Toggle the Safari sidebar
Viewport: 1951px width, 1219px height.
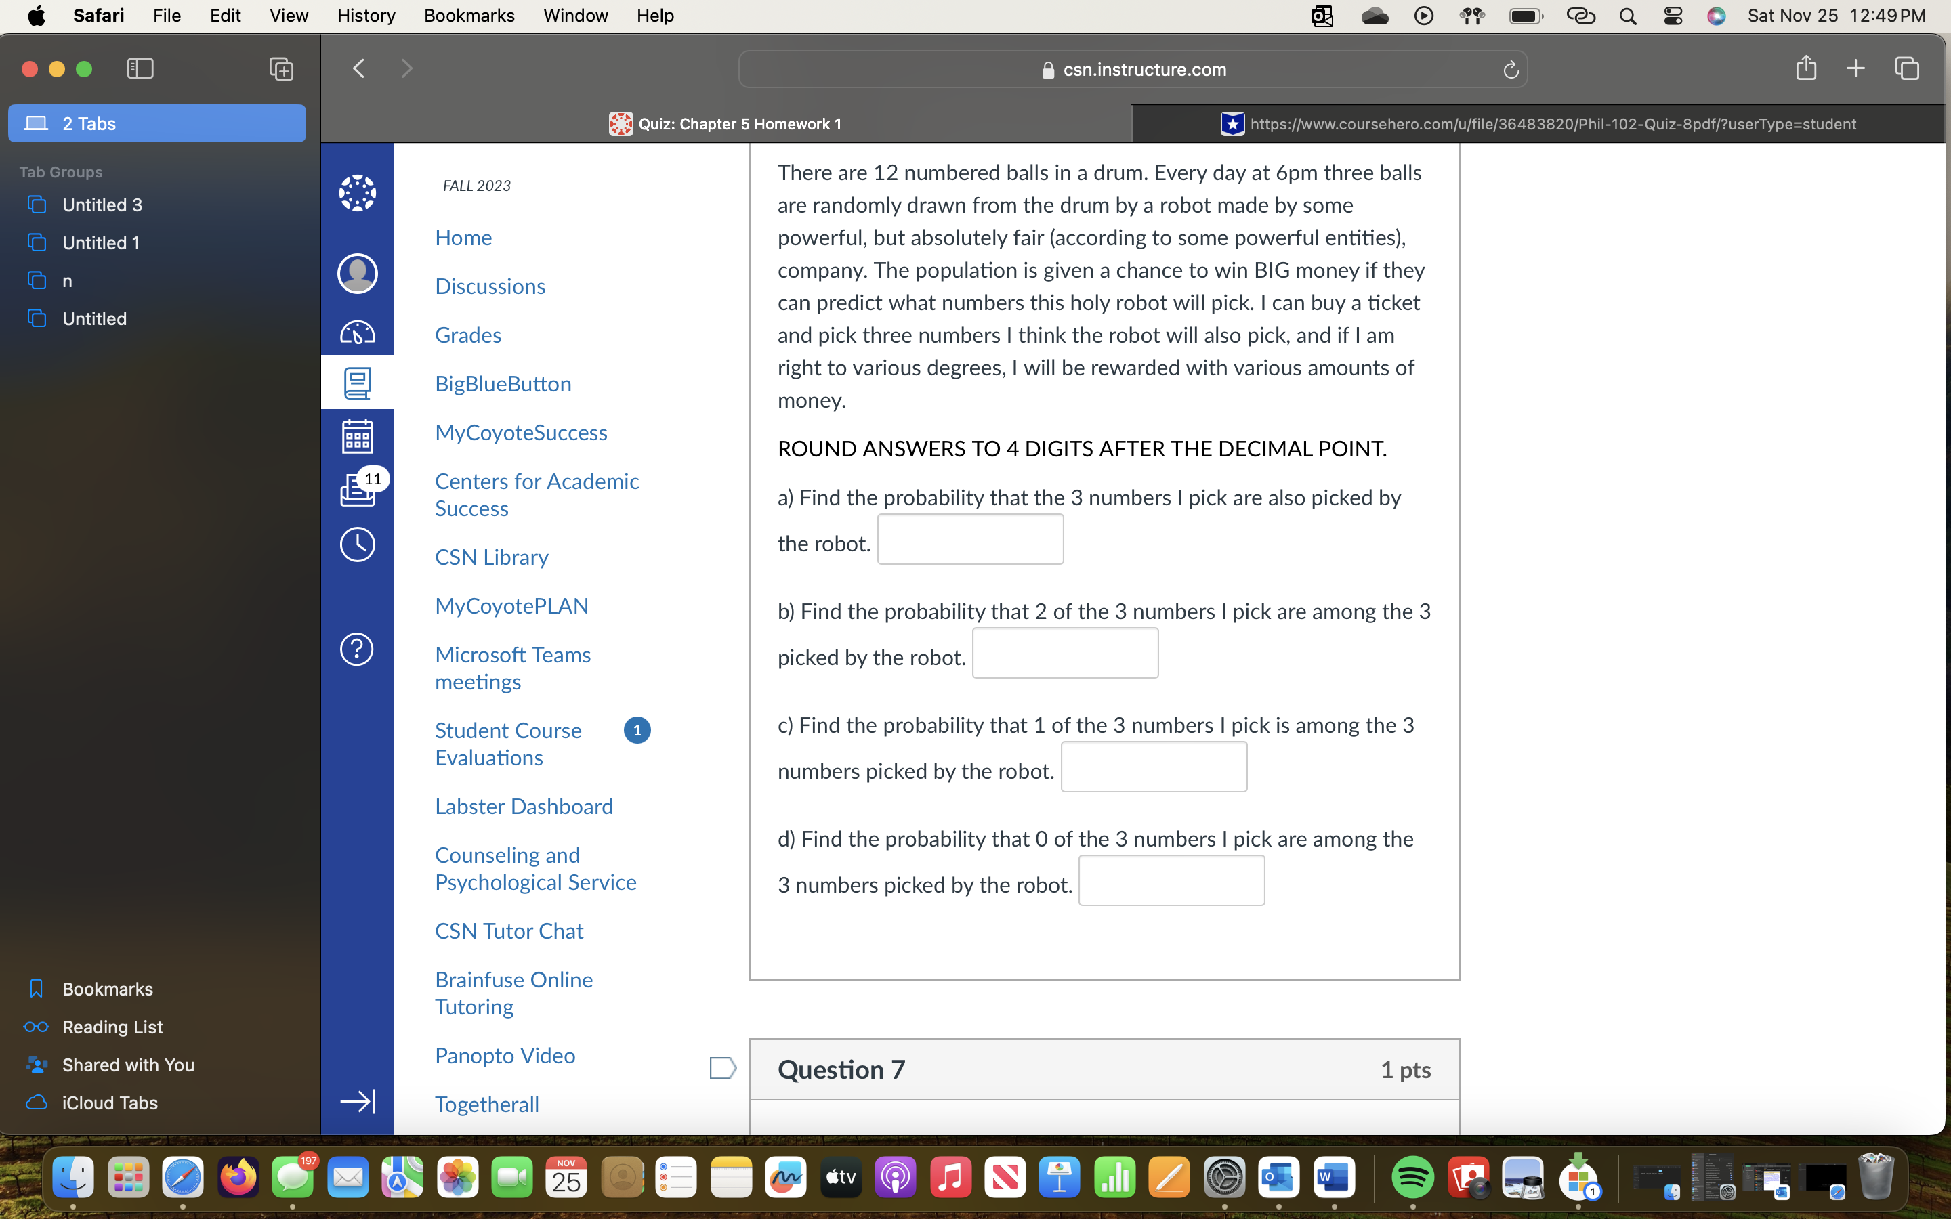tap(140, 68)
